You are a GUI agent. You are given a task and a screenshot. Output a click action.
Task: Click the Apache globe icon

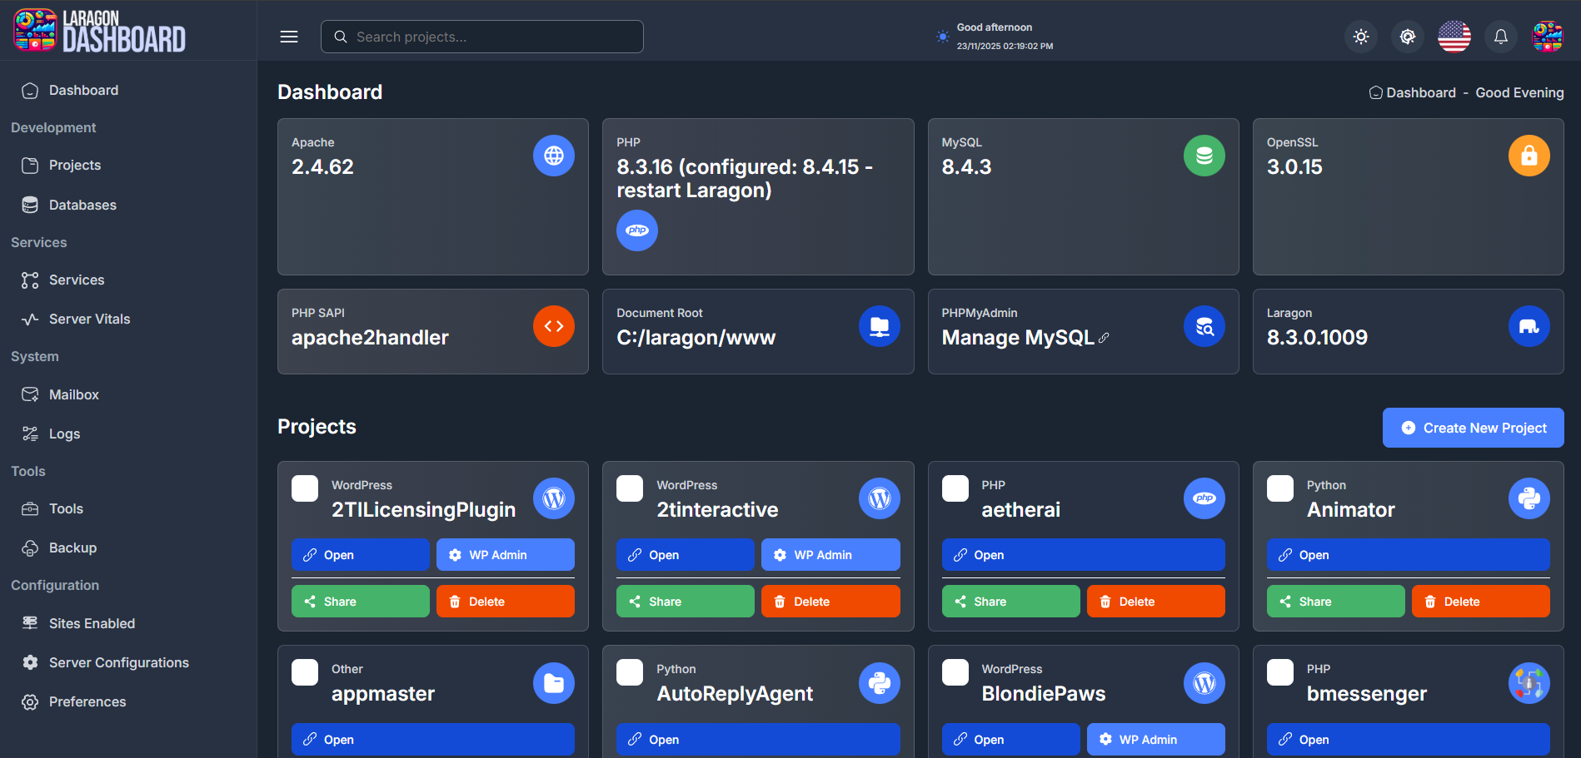click(x=554, y=156)
